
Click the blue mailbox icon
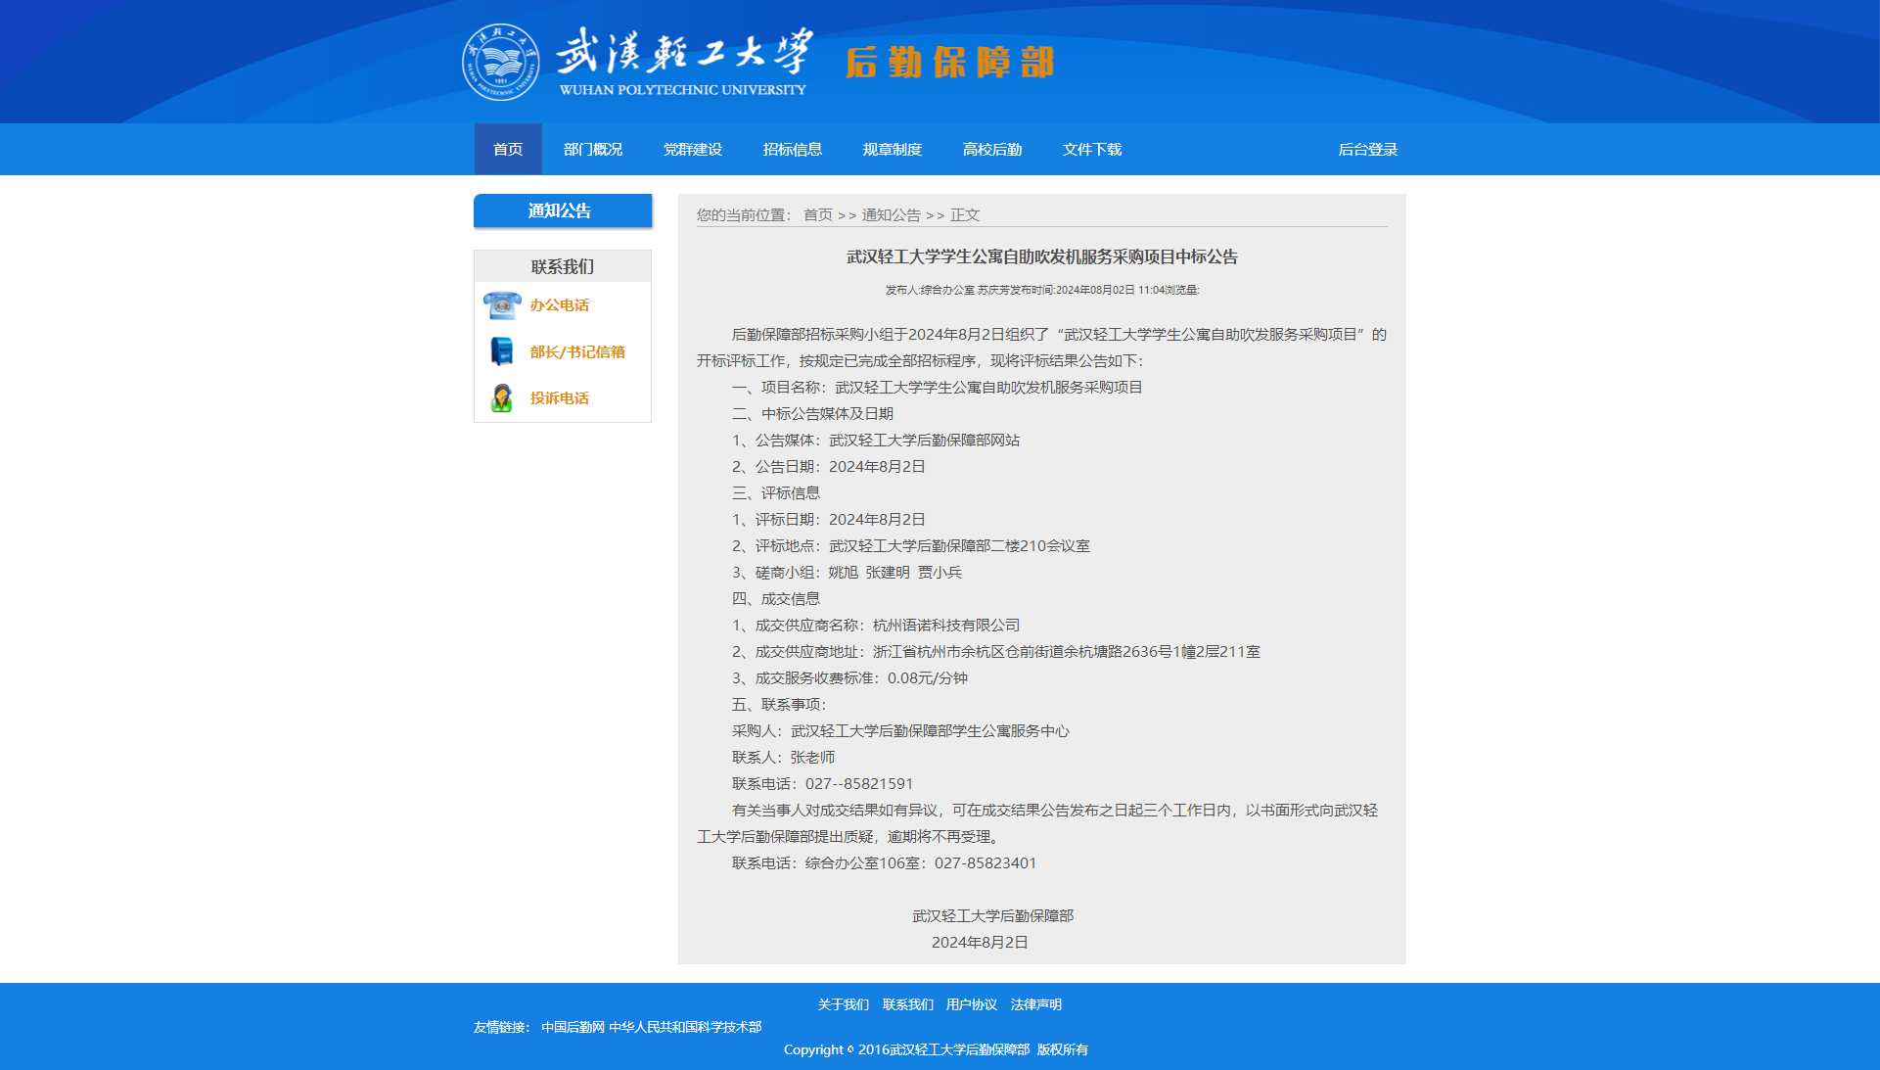point(502,351)
